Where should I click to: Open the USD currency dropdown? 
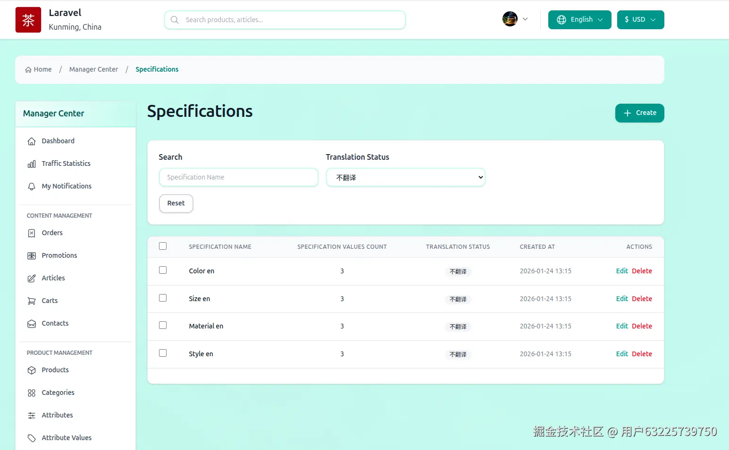[641, 20]
